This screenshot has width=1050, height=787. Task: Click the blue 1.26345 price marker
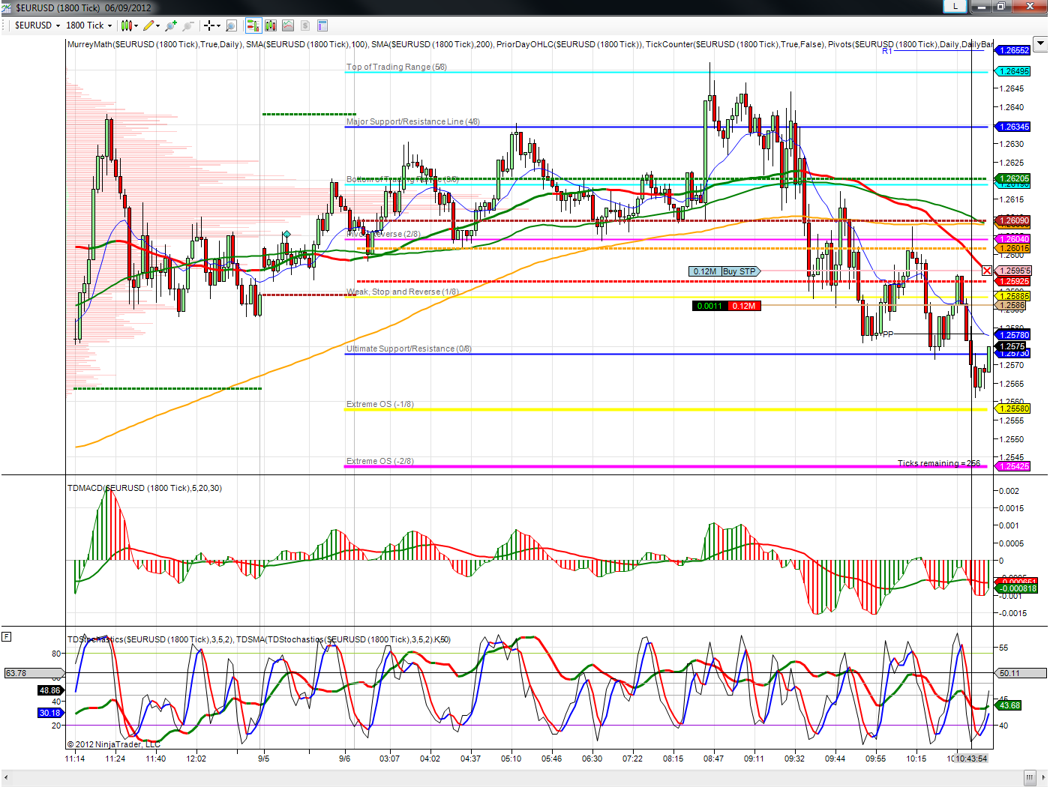(x=1013, y=127)
